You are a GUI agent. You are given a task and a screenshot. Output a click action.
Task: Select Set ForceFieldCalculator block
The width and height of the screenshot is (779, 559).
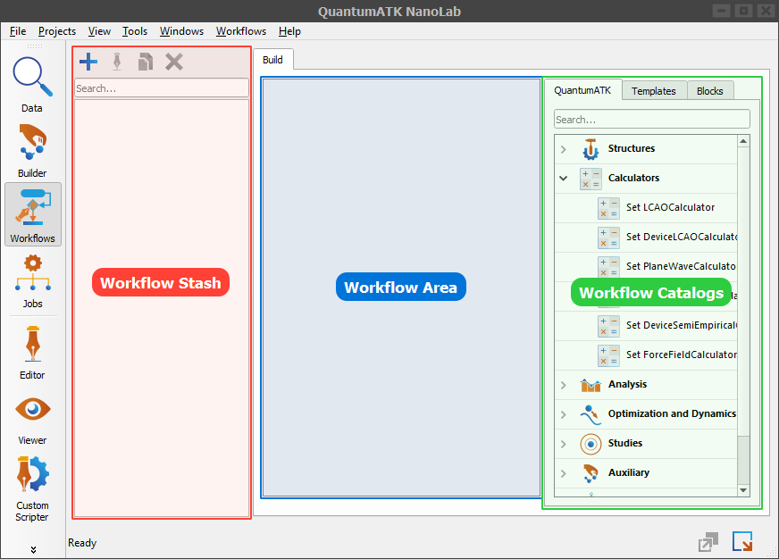tap(646, 355)
